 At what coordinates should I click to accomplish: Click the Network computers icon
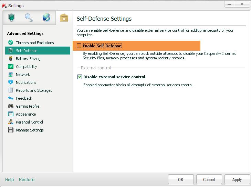pos(11,74)
